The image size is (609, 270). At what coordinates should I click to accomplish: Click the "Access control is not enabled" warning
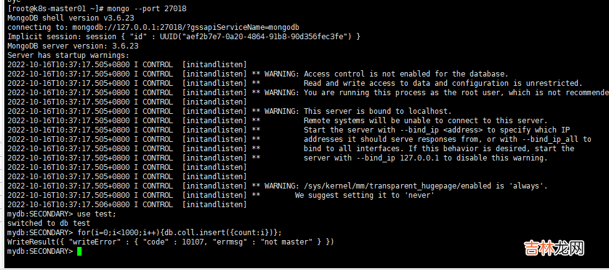click(405, 74)
